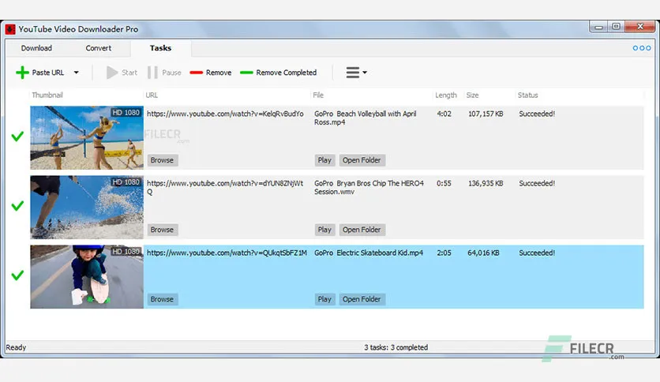This screenshot has height=382, width=660.
Task: Click the app logo icon in title bar
Action: [x=10, y=29]
